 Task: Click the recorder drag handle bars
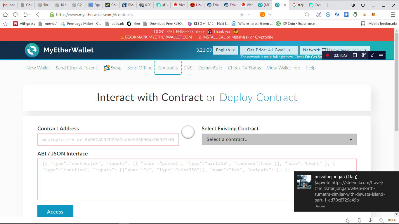(381, 55)
